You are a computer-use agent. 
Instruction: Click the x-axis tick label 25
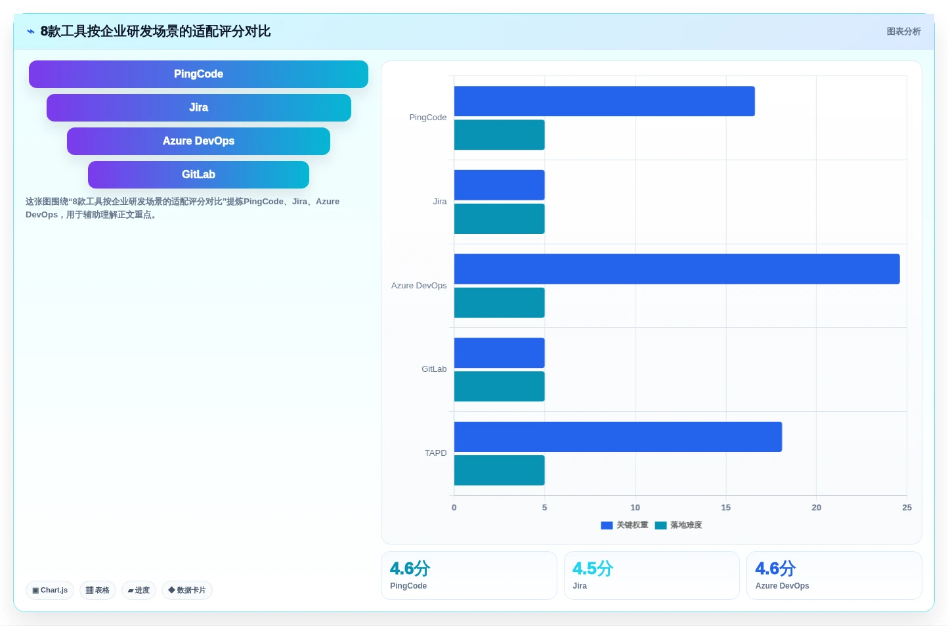point(907,508)
